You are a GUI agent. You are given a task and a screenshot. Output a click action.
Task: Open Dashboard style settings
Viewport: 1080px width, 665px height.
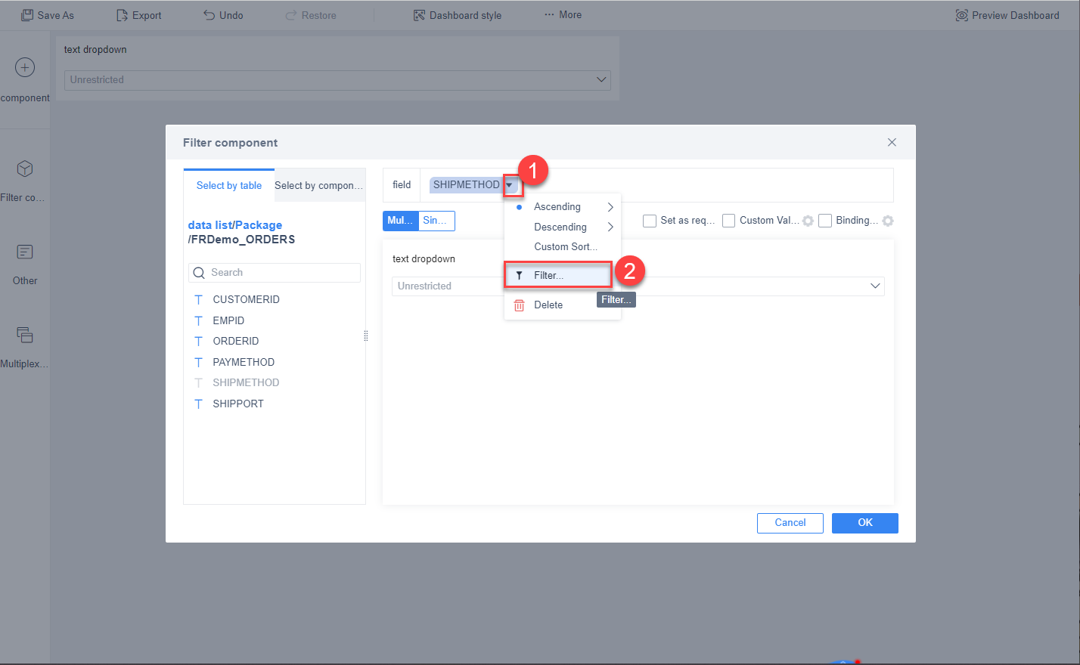(x=458, y=15)
